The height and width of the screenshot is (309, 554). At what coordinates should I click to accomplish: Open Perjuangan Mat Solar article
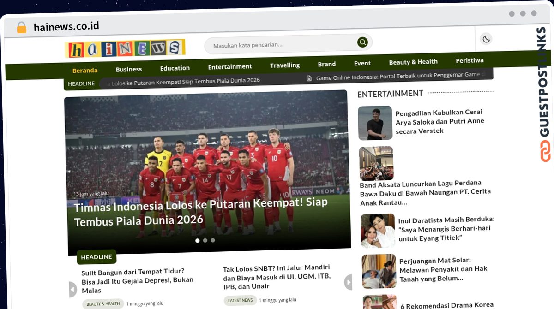click(444, 269)
